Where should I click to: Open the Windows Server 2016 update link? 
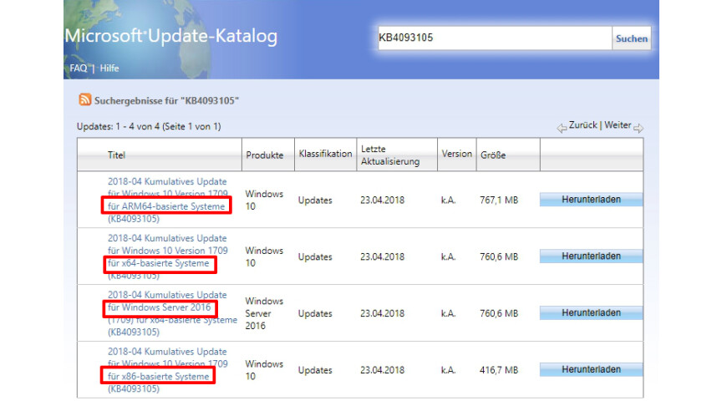[x=172, y=313]
